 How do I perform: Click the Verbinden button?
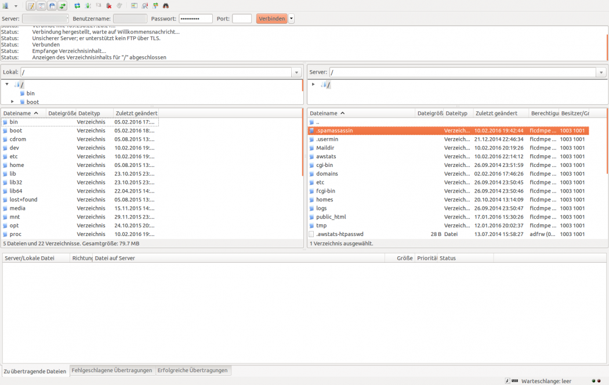coord(271,19)
